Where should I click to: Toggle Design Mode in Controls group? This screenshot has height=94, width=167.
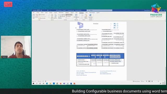[69, 15]
